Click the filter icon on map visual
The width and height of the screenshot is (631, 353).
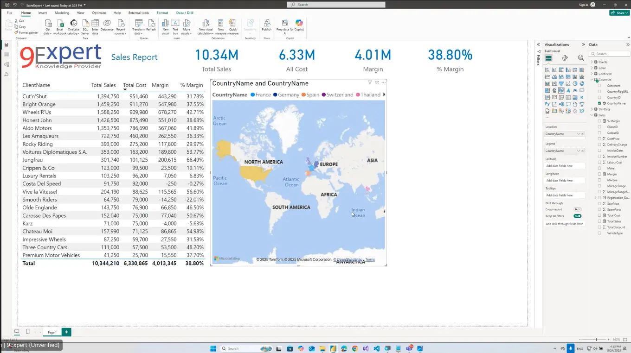pyautogui.click(x=370, y=82)
